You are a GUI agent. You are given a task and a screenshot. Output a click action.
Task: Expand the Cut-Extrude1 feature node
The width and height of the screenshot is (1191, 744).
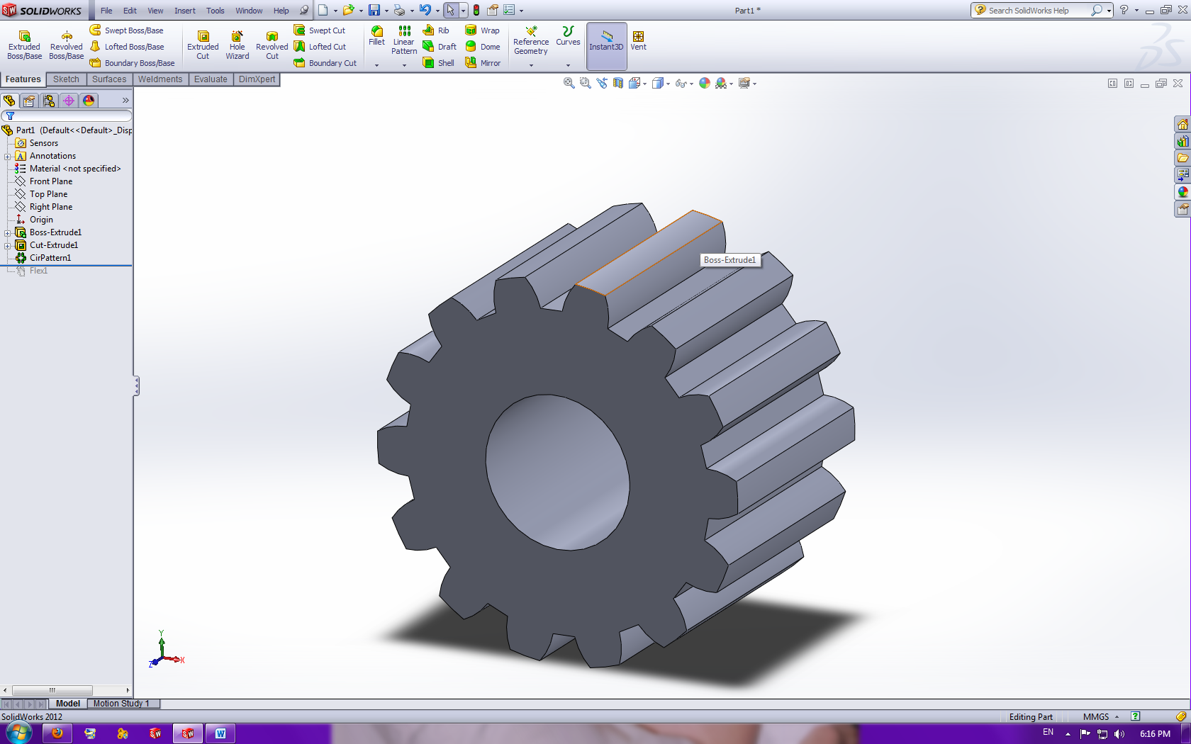click(x=8, y=246)
